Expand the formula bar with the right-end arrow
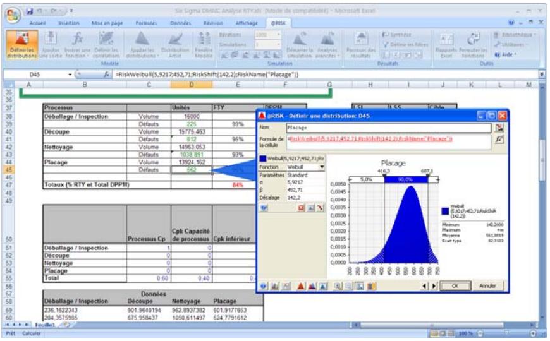This screenshot has height=341, width=550. [x=542, y=75]
